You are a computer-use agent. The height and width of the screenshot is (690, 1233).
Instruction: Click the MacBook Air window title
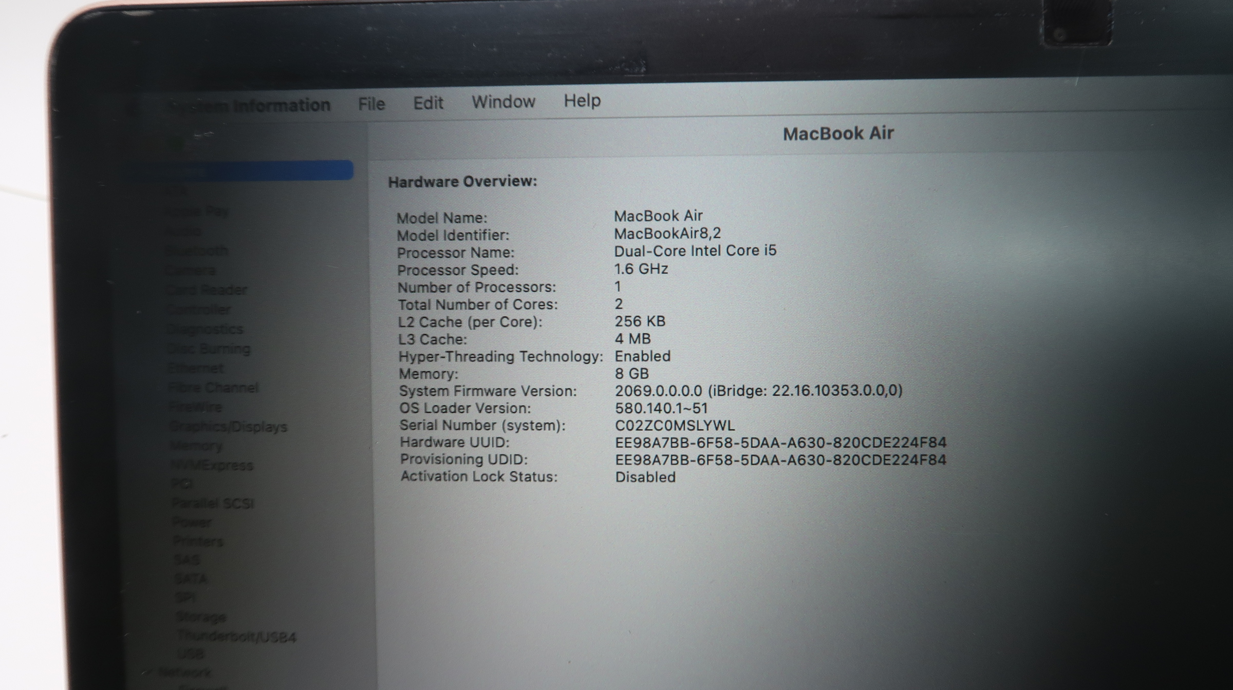click(x=838, y=133)
